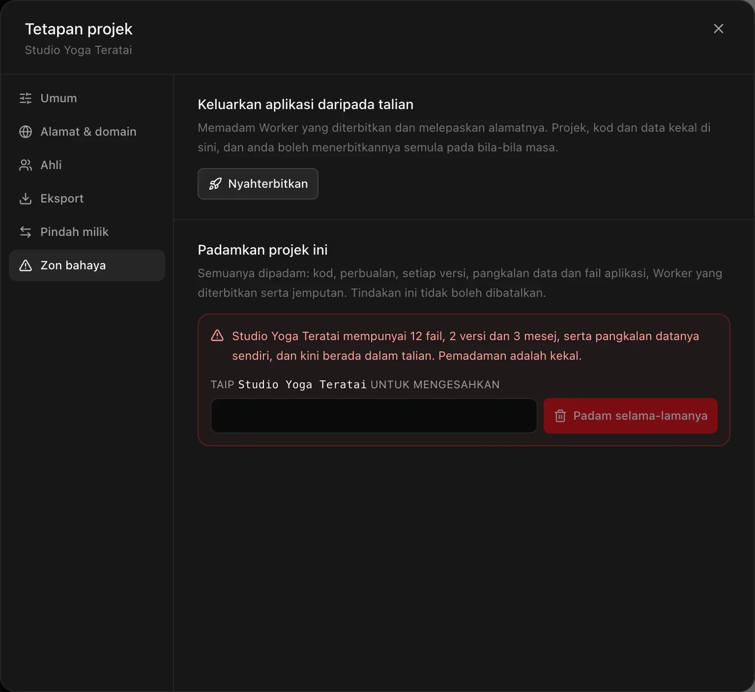This screenshot has width=755, height=692.
Task: Click the Keluarkan aplikasi daripada talian heading
Action: click(306, 104)
